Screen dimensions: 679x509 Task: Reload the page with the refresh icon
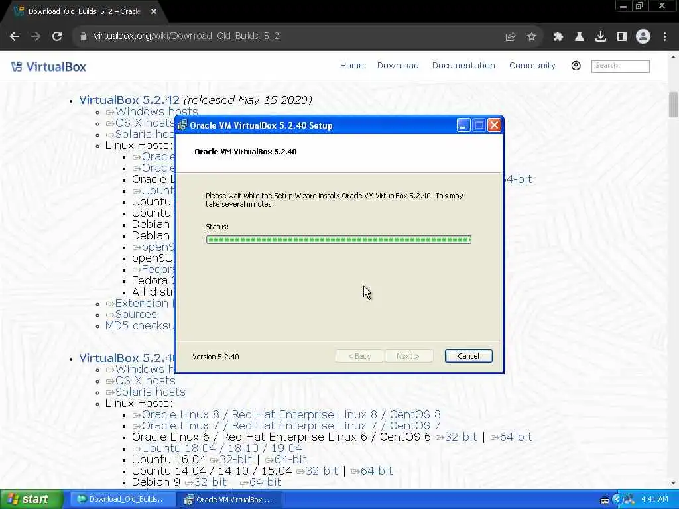tap(57, 36)
